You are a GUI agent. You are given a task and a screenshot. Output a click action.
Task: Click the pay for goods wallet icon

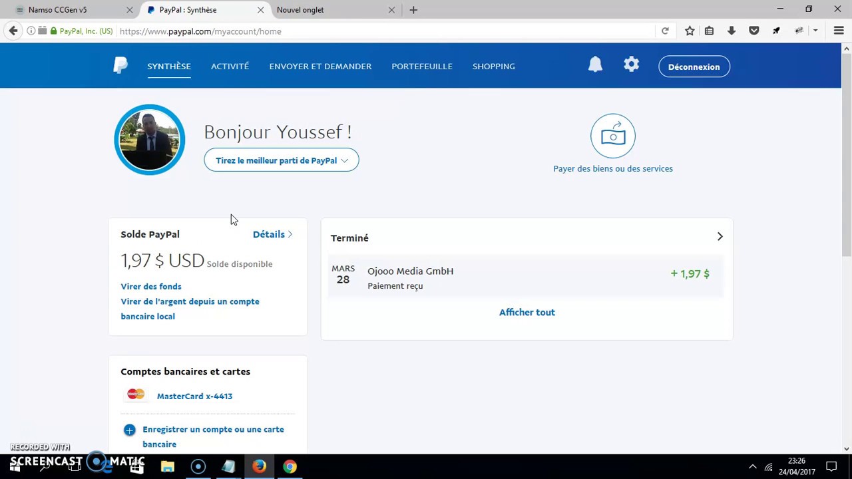pos(613,136)
